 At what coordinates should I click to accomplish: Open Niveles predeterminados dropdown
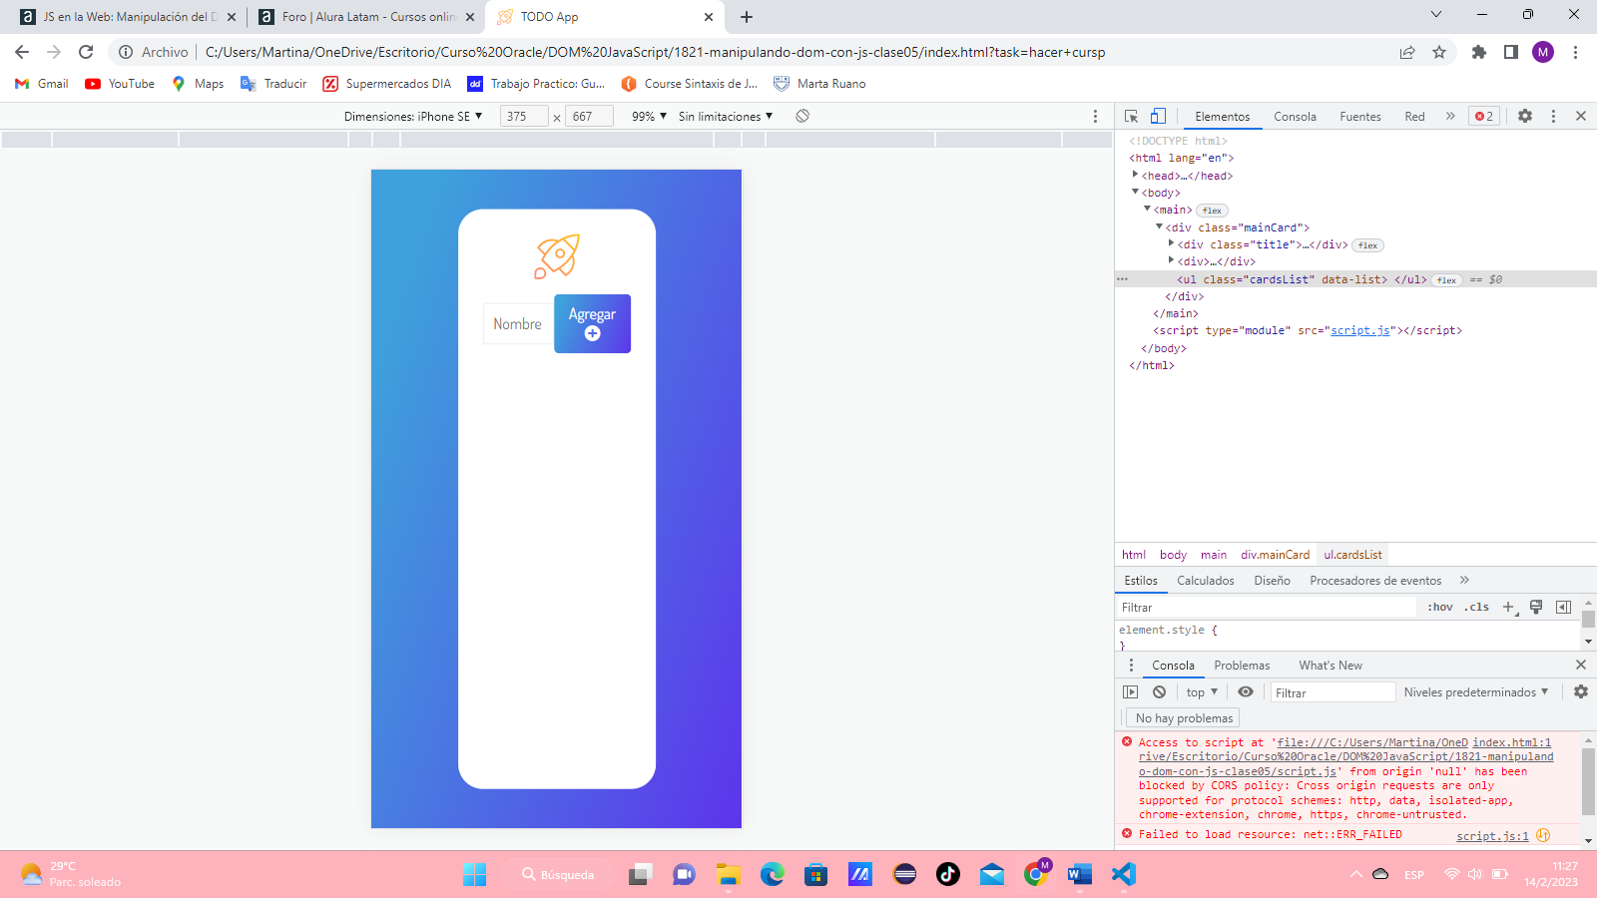click(x=1476, y=691)
